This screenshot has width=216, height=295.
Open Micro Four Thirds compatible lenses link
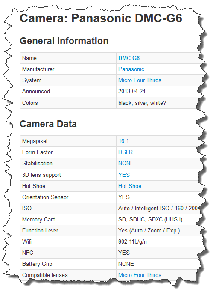(x=140, y=275)
